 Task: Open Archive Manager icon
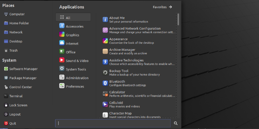point(105,52)
